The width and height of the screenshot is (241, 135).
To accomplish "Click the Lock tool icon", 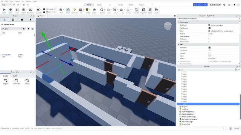I will [121, 10].
